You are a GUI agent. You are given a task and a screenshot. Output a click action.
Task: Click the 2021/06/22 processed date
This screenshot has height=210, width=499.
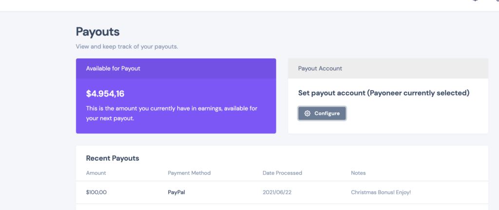click(x=277, y=192)
